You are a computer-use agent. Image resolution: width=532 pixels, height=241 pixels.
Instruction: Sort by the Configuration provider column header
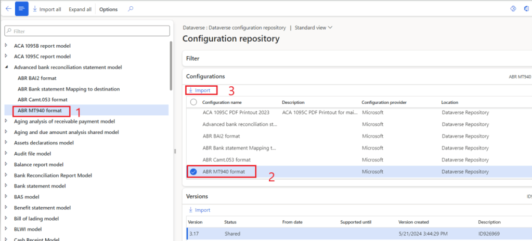coord(384,102)
